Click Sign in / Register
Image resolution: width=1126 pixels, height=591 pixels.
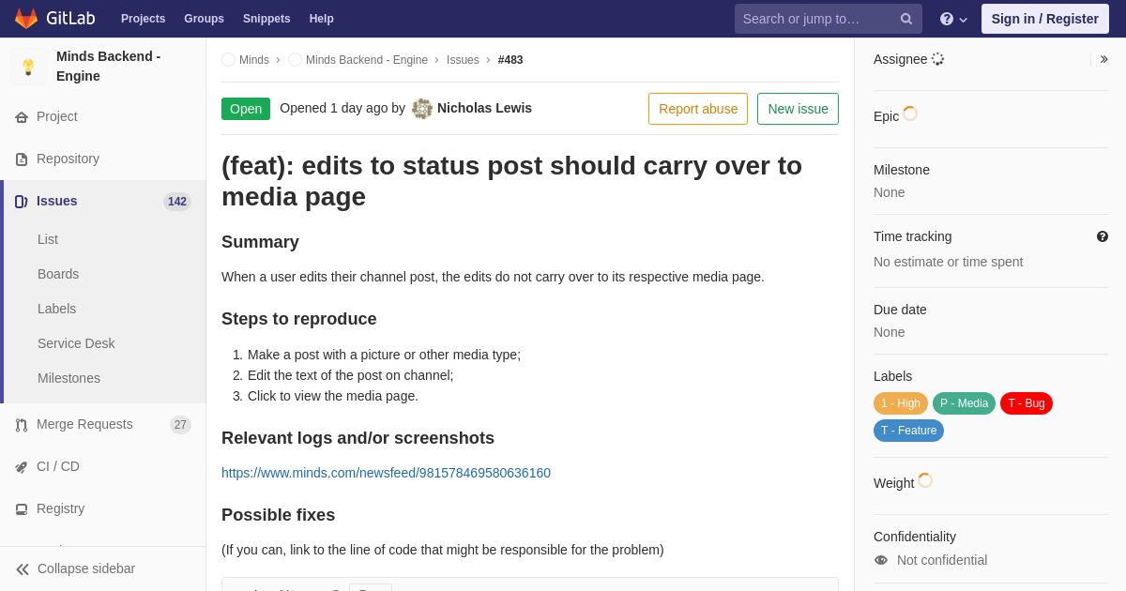[1044, 19]
